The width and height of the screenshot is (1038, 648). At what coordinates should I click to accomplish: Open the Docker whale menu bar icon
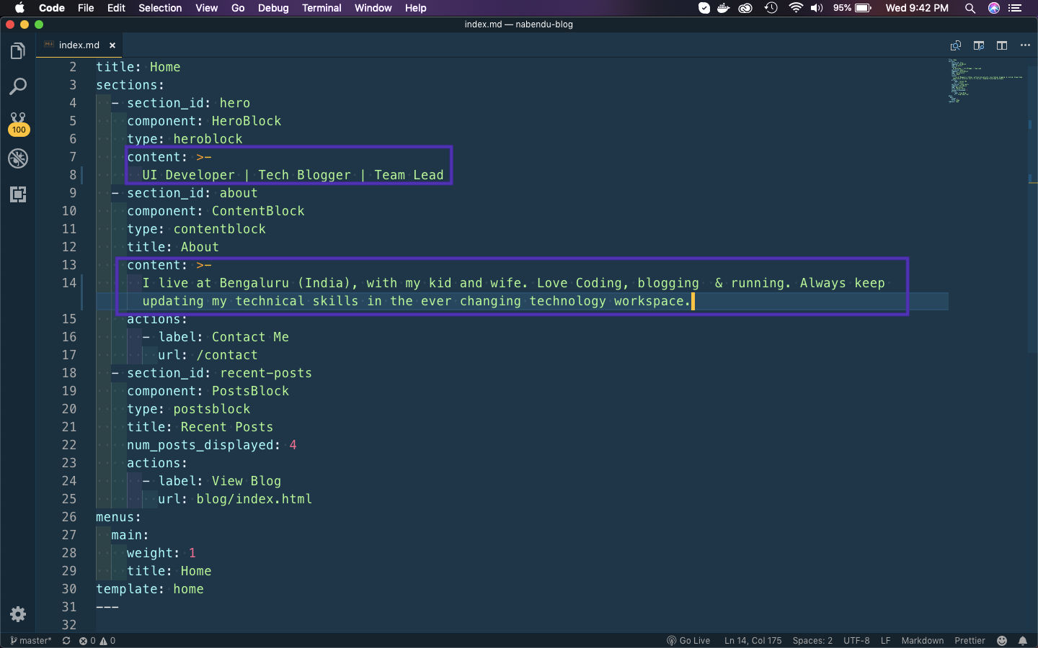pyautogui.click(x=724, y=8)
